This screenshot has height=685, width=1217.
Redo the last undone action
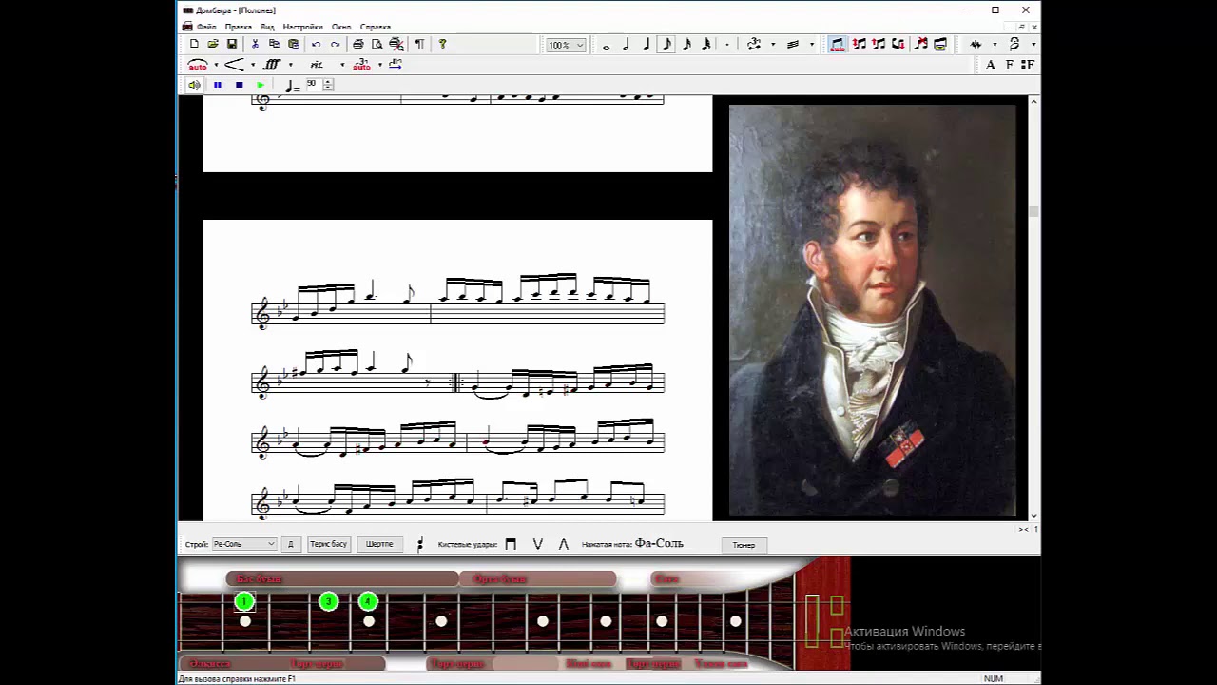click(335, 44)
